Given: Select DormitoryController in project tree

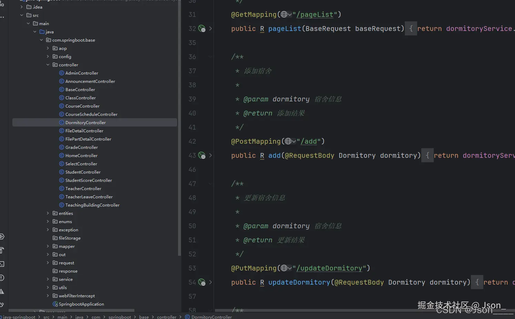Looking at the screenshot, I should (95, 122).
